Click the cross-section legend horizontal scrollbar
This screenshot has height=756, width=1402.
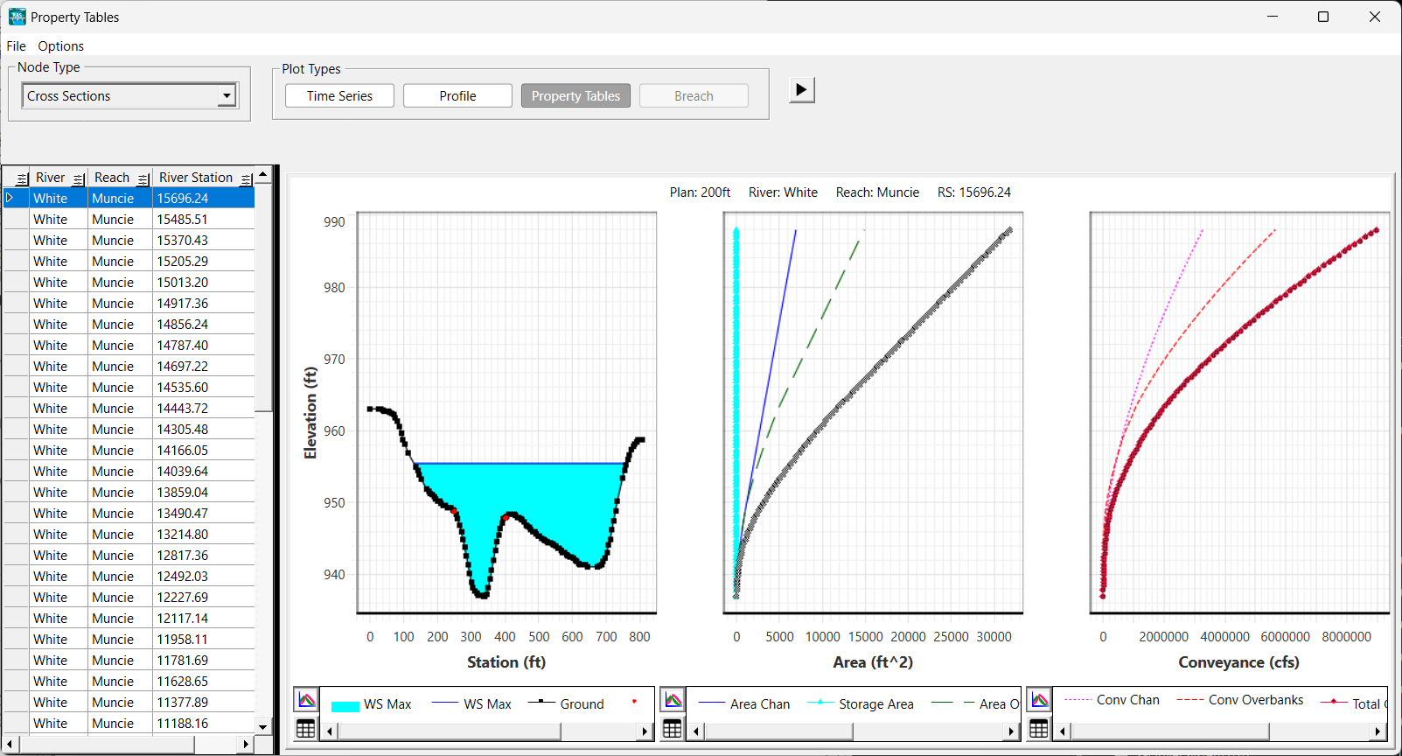point(486,731)
